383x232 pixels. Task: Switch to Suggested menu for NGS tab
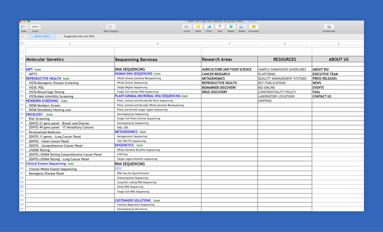click(79, 36)
